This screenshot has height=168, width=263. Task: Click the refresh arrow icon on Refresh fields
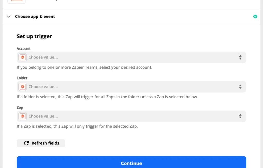tap(26, 143)
